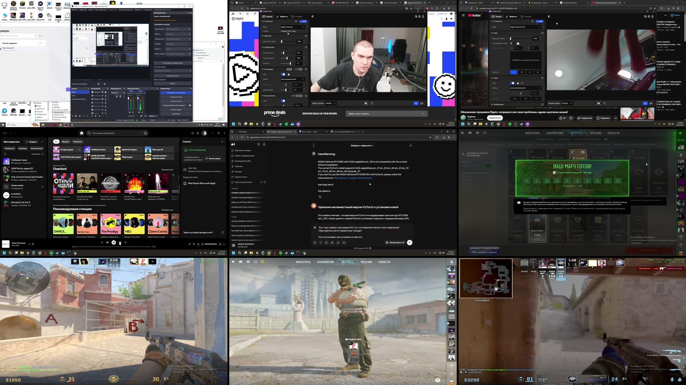Take Camera Hub snapshot in Elgato Facecam window
The width and height of the screenshot is (686, 385).
(366, 103)
